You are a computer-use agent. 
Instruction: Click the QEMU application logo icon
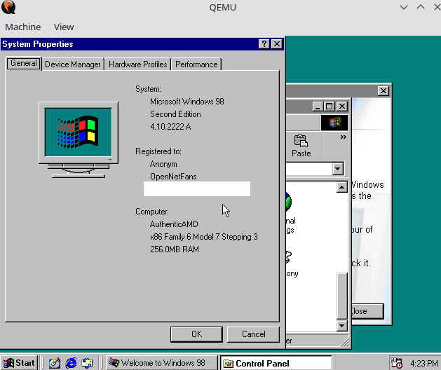(x=8, y=7)
